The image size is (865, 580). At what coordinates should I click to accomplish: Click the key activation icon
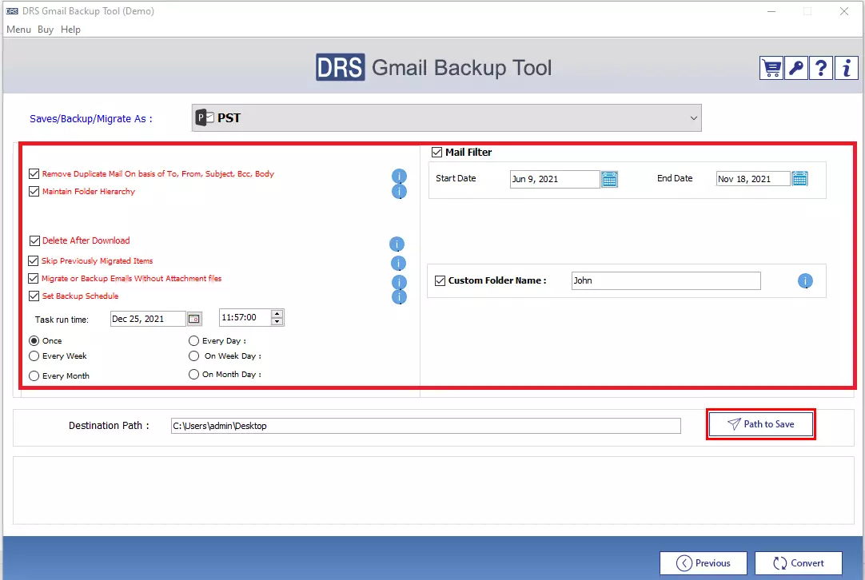(795, 69)
